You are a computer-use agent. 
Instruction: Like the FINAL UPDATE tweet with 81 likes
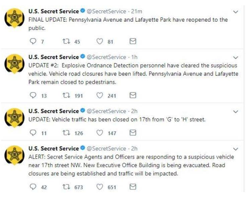tap(100, 41)
